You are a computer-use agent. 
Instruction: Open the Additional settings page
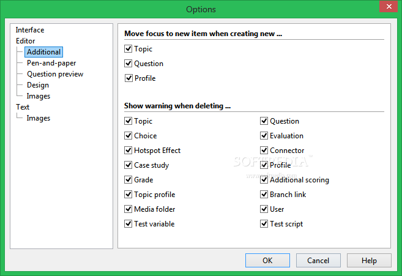pos(43,52)
